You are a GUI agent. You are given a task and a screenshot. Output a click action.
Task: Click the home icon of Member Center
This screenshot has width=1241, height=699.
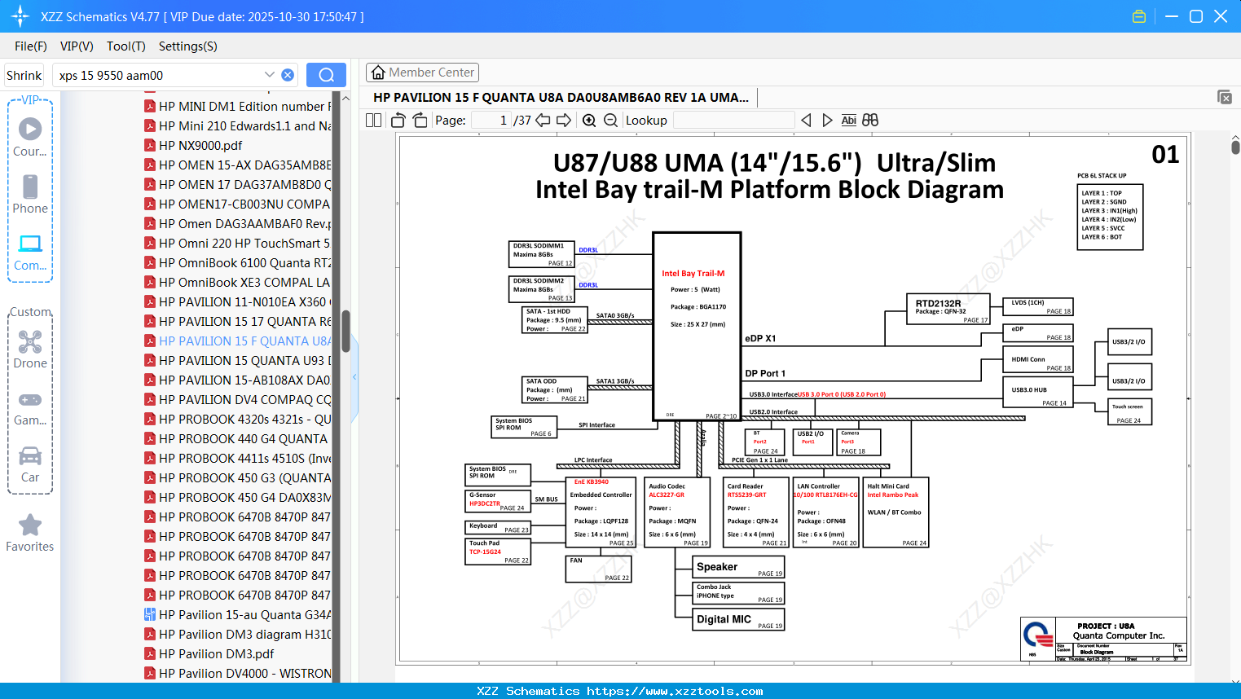(x=378, y=73)
